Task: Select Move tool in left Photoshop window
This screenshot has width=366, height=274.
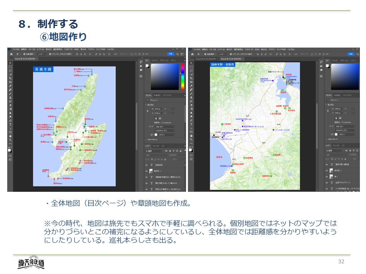Action: tap(10, 63)
